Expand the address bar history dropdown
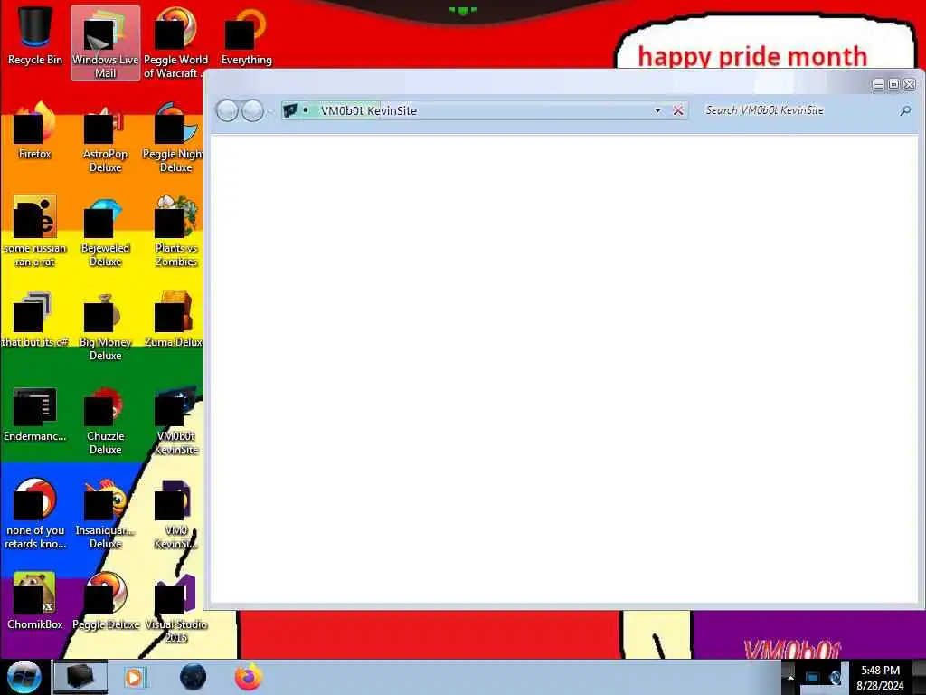This screenshot has height=695, width=926. 657,110
